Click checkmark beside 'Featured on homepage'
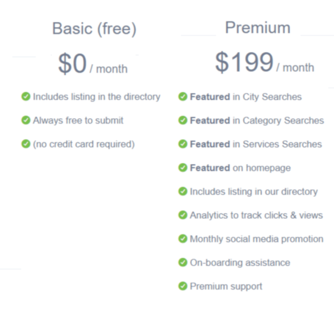The image size is (334, 316). point(183,168)
